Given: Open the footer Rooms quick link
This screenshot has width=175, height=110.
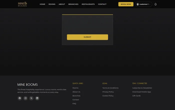Looking at the screenshot, I should click(75, 88).
